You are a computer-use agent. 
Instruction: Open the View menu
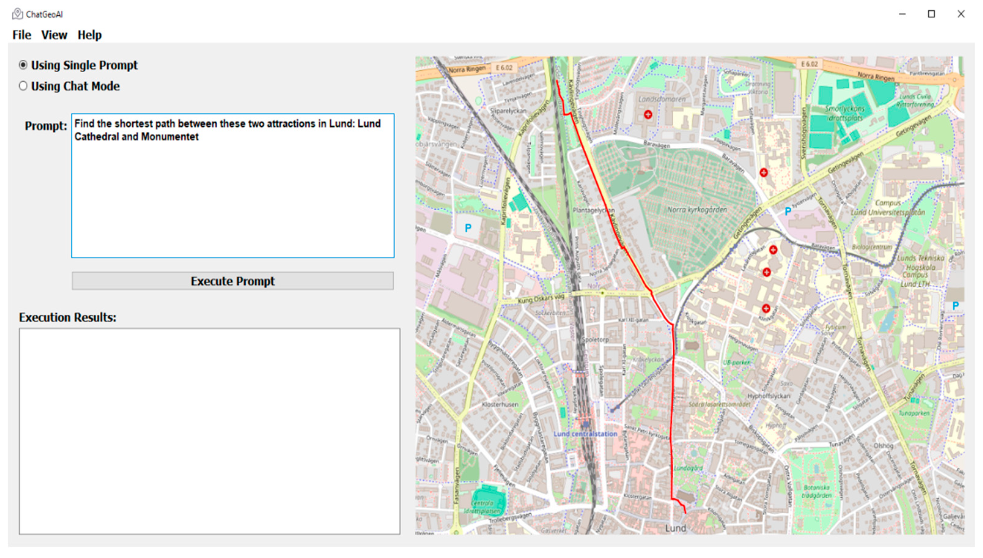click(54, 35)
